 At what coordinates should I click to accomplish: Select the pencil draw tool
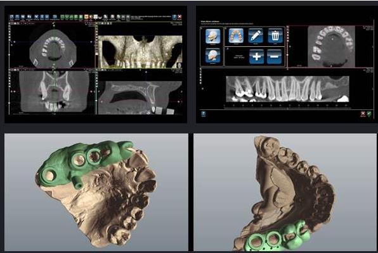click(256, 36)
